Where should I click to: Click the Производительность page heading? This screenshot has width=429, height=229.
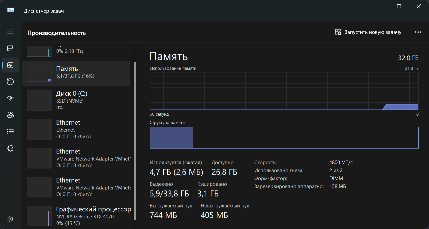[56, 33]
